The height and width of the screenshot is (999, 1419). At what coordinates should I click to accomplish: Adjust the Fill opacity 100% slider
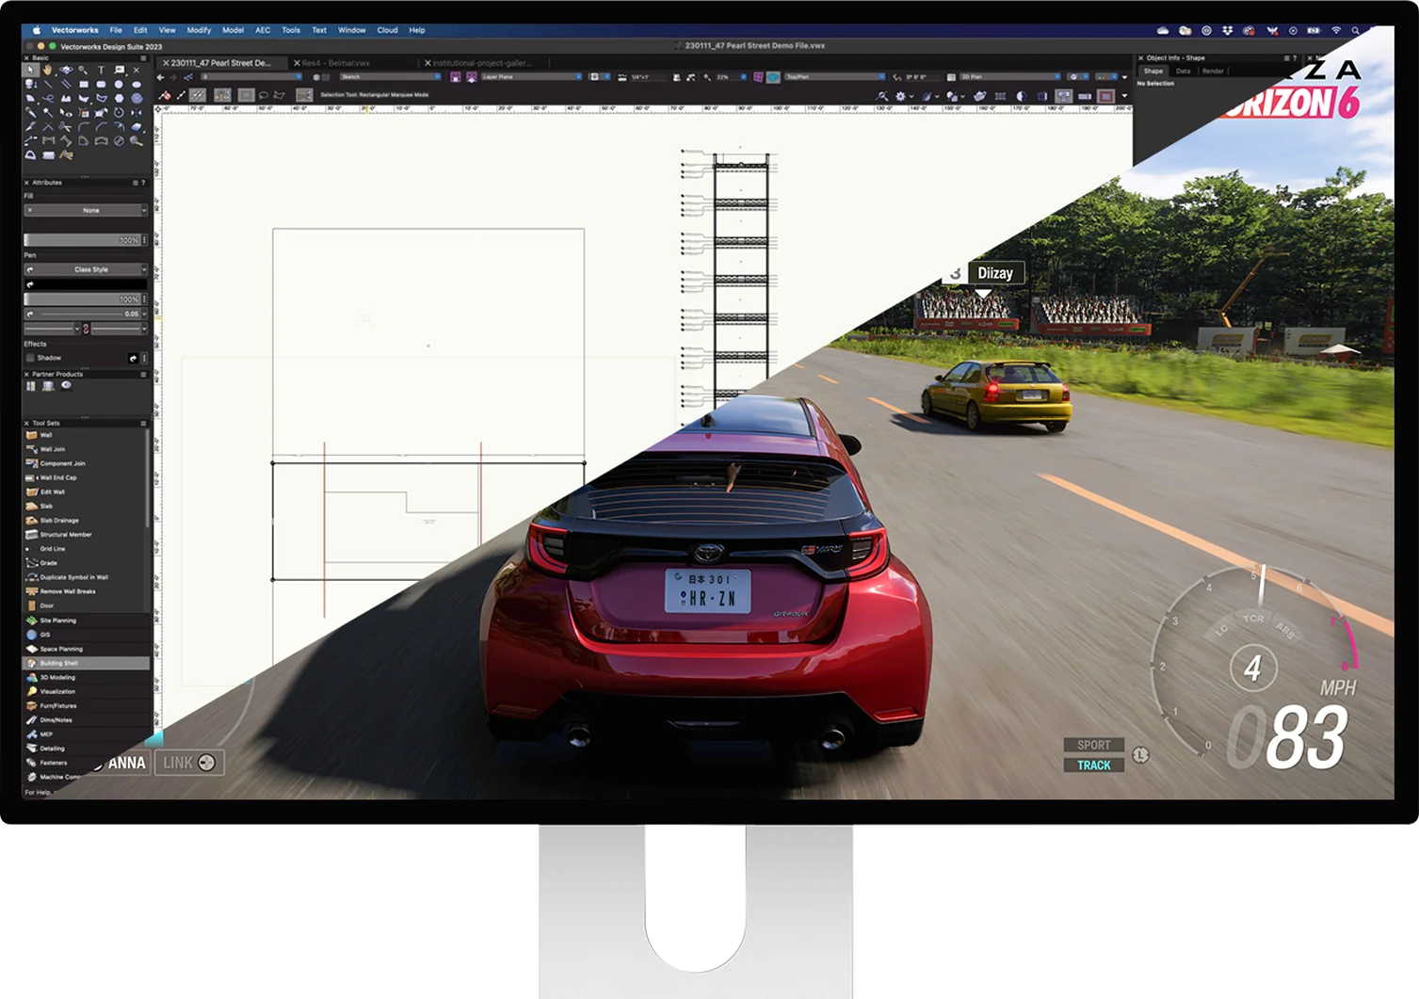[82, 240]
